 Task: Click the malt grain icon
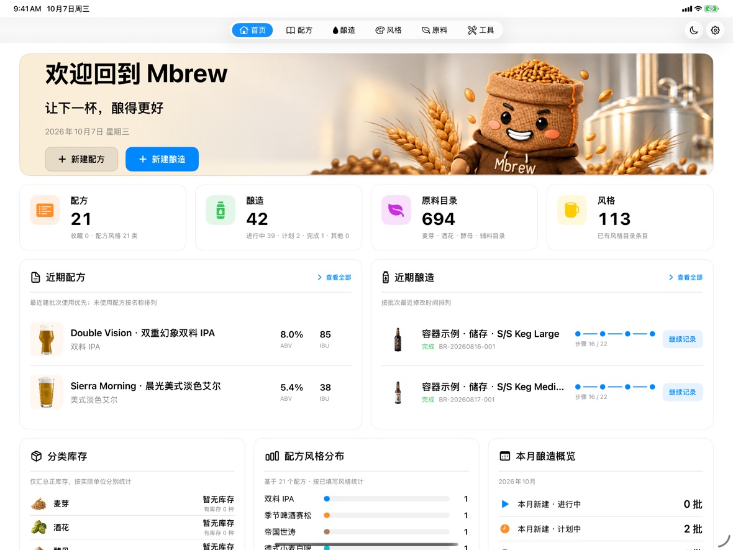pyautogui.click(x=39, y=503)
